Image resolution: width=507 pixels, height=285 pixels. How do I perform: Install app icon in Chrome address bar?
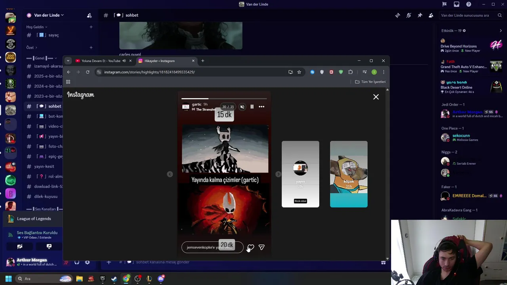click(x=290, y=72)
